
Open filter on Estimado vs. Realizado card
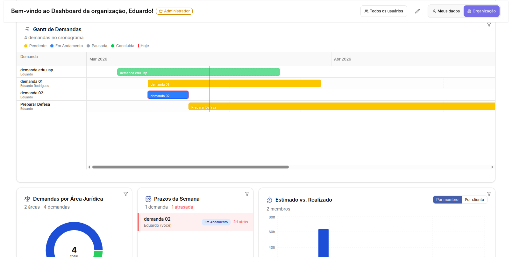point(489,194)
